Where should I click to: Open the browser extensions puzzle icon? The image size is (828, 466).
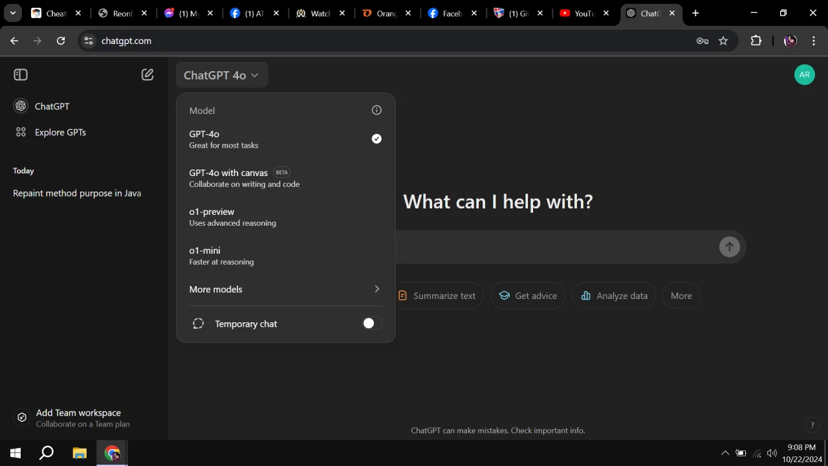pos(756,41)
